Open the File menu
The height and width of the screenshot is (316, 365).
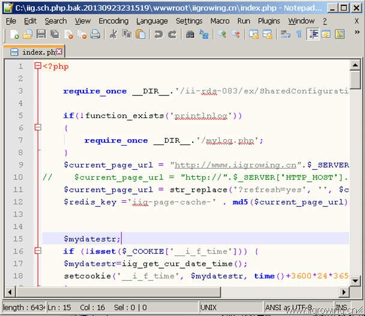pyautogui.click(x=11, y=21)
